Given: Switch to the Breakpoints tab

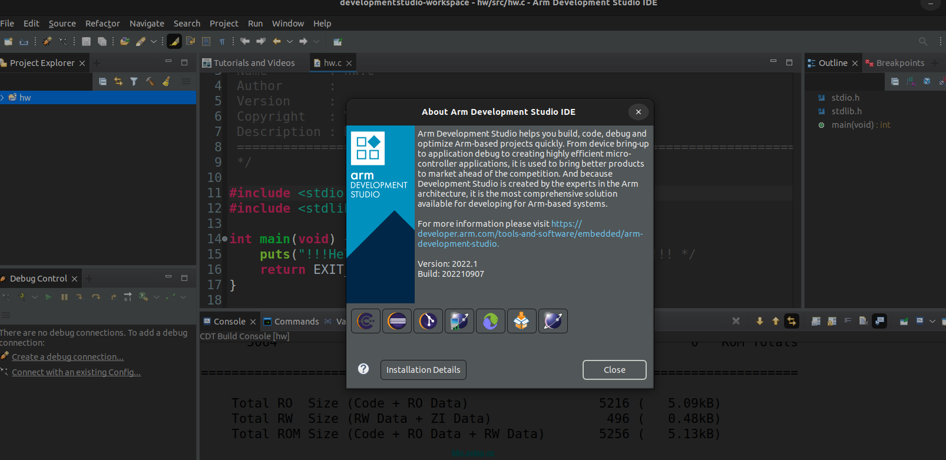Looking at the screenshot, I should tap(895, 63).
